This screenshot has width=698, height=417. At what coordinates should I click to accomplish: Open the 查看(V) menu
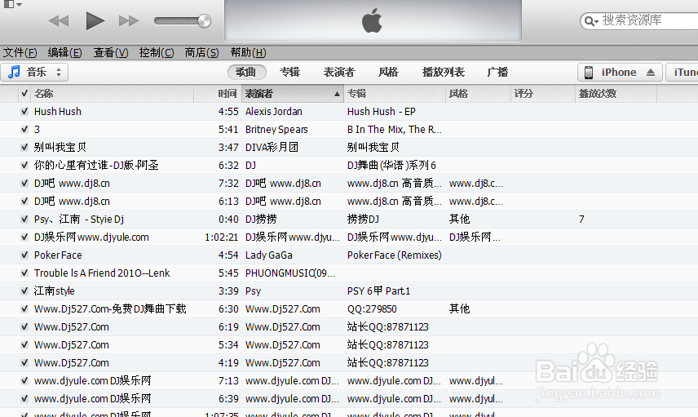click(111, 52)
